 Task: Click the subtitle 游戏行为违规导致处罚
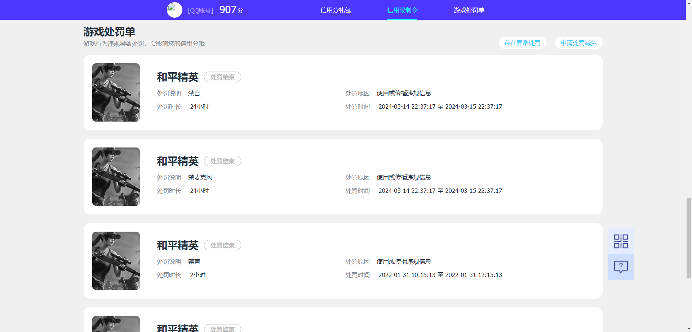[x=144, y=44]
